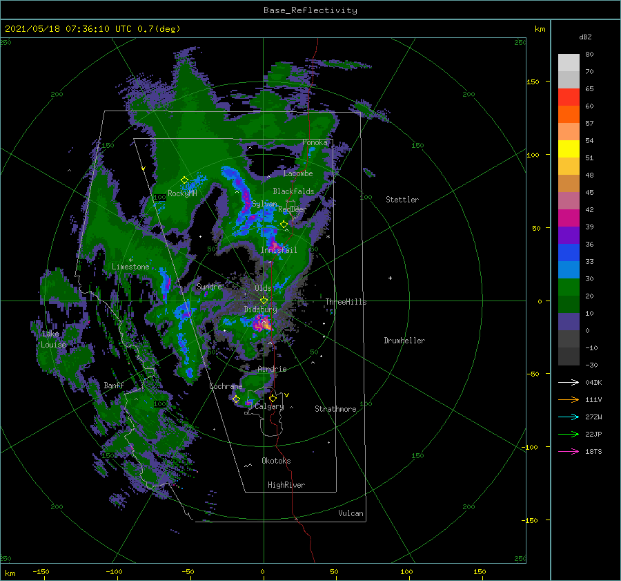Click the Lacombe city label

[298, 173]
